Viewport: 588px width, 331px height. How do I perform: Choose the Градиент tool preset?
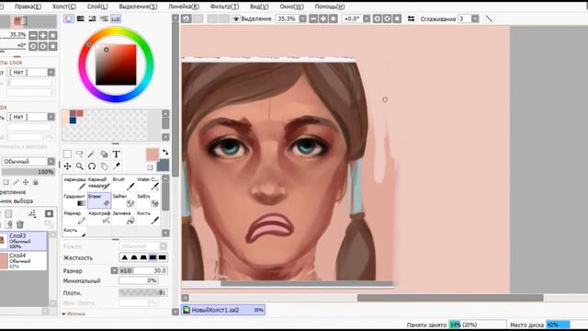(74, 200)
